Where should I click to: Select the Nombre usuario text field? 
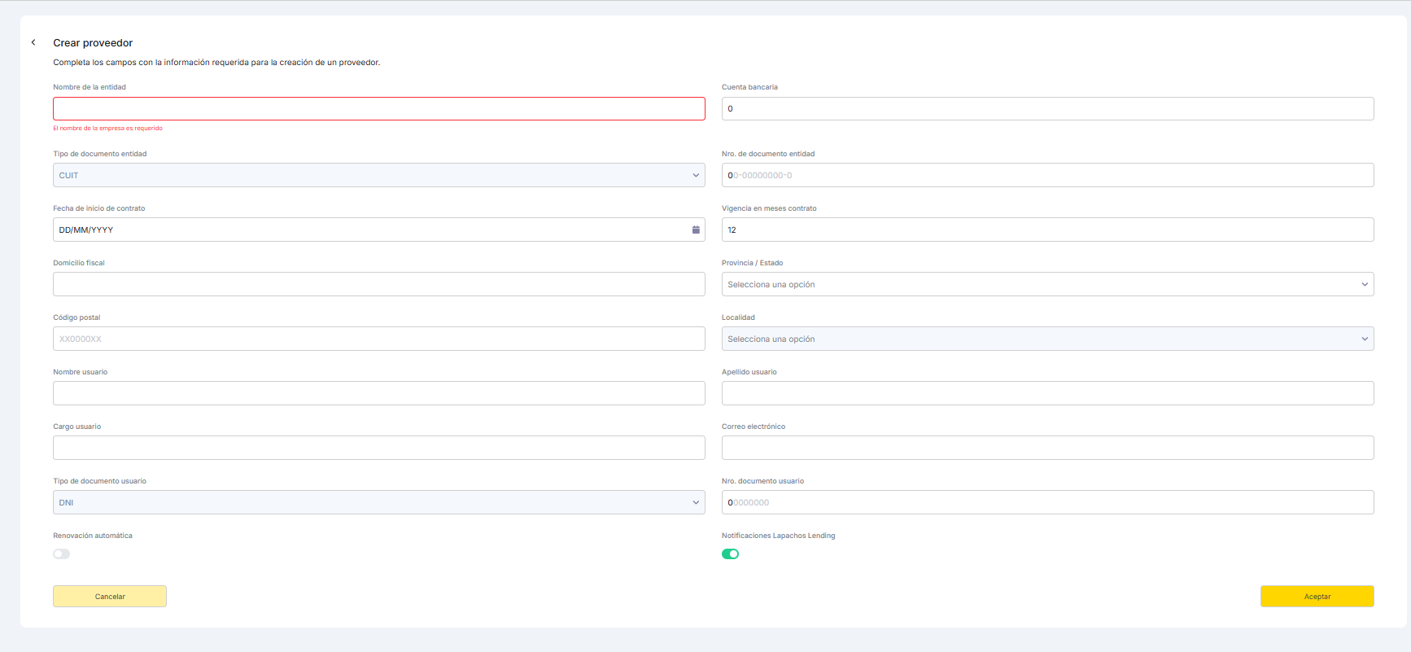(378, 393)
